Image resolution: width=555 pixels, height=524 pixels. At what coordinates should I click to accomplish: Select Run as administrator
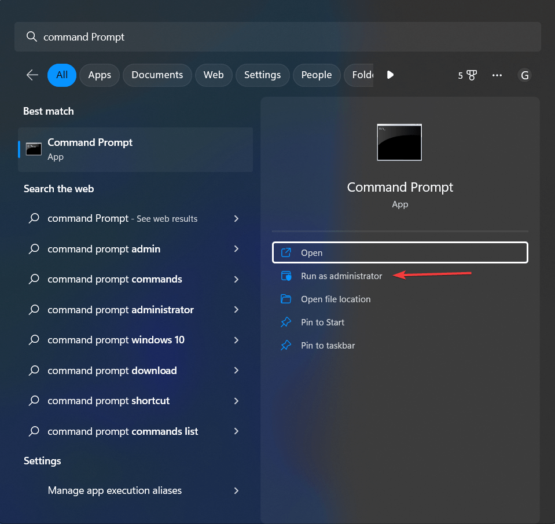click(x=340, y=276)
